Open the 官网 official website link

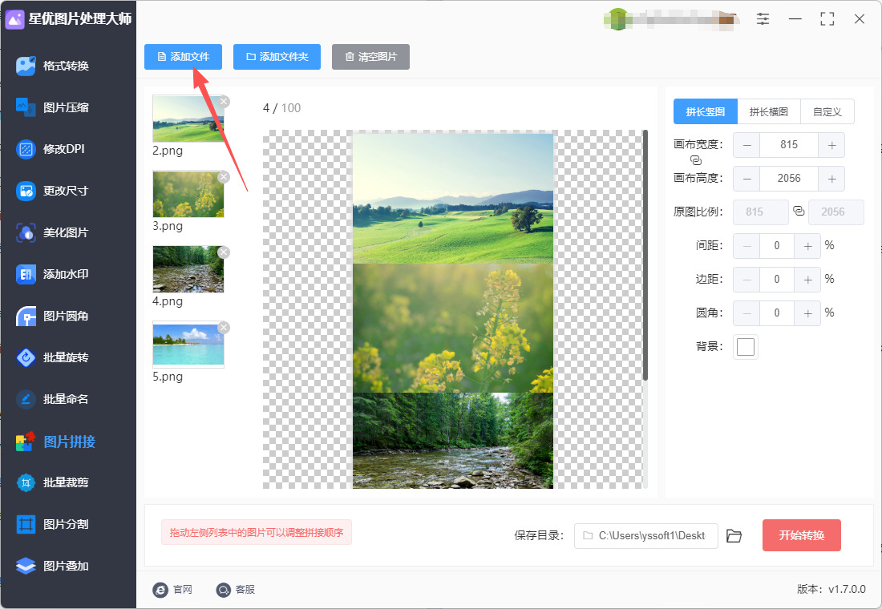click(172, 589)
